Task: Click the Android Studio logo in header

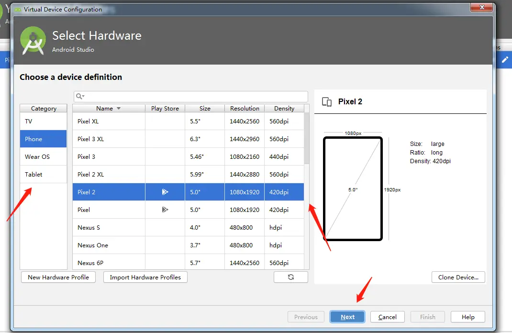Action: point(33,41)
